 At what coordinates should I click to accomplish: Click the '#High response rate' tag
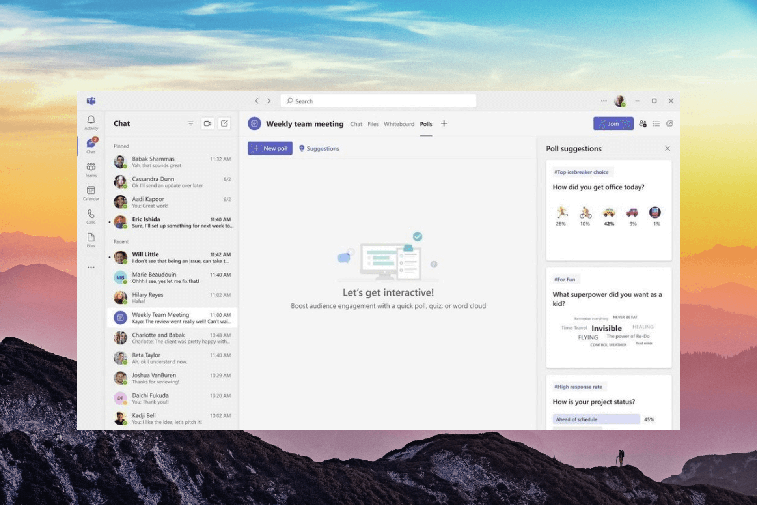(x=578, y=387)
